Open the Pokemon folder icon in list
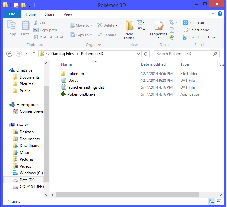Viewport: 227px width, 207px height. 63,73
